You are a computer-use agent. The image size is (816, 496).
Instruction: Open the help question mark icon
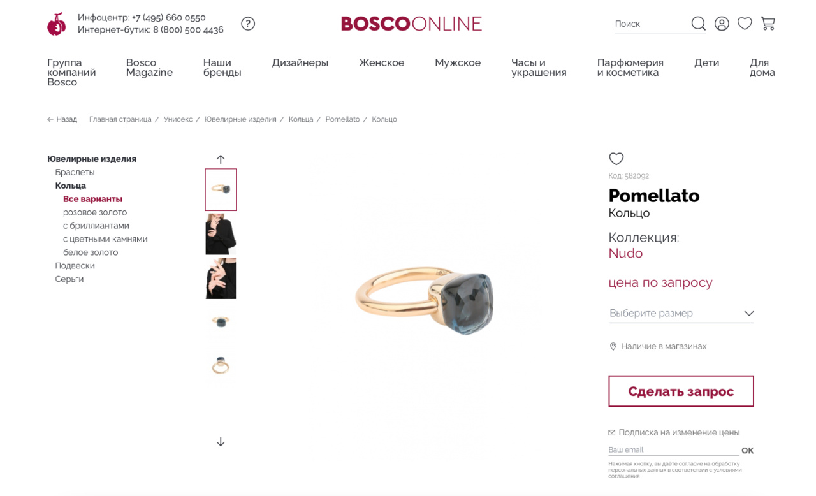(x=248, y=24)
